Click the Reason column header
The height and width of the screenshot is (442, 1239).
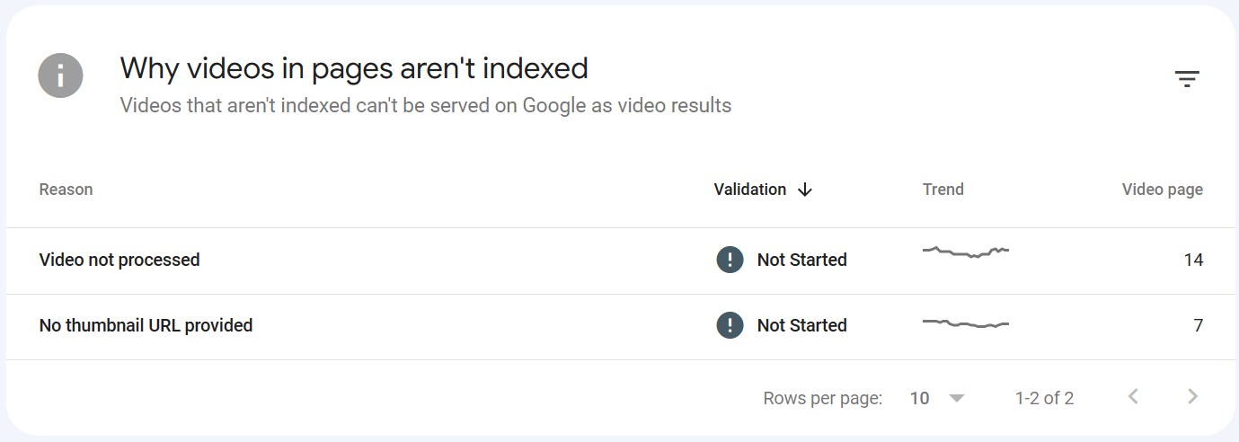pyautogui.click(x=66, y=190)
